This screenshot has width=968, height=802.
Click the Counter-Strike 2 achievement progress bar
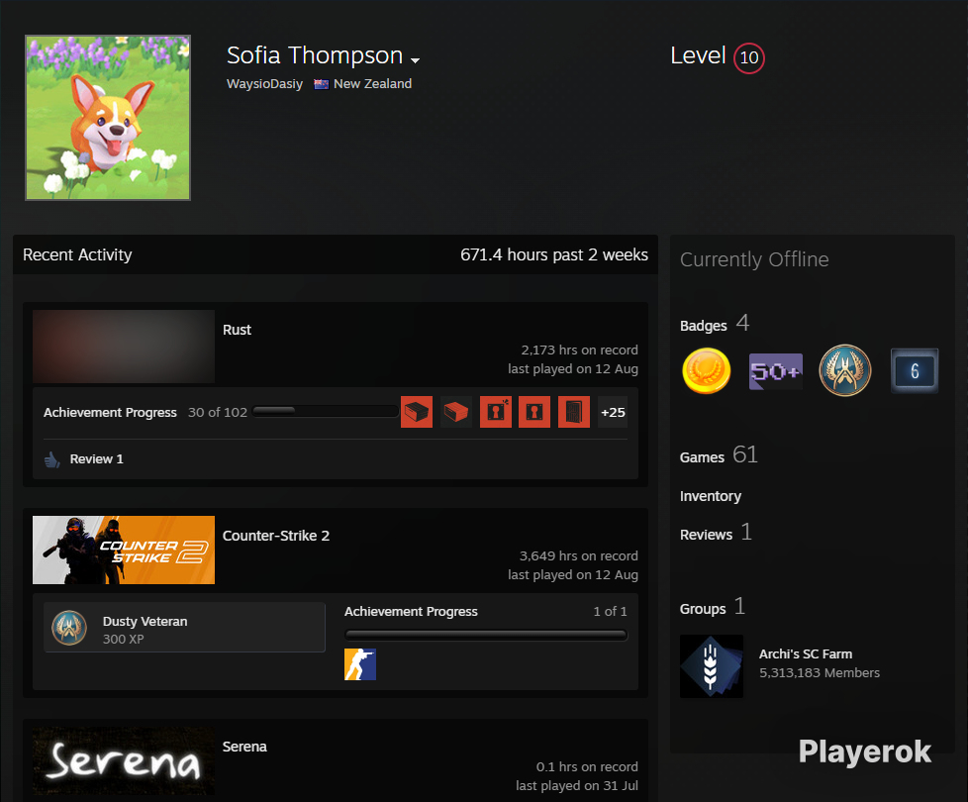pyautogui.click(x=486, y=635)
